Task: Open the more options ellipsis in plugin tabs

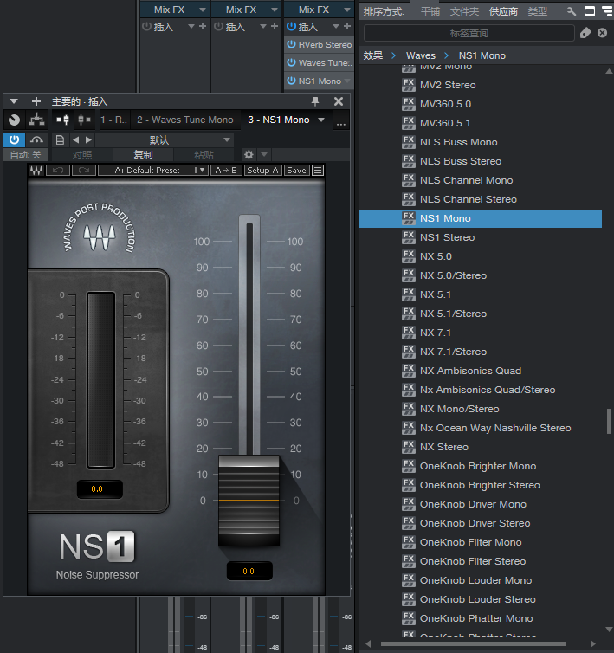Action: pos(340,123)
